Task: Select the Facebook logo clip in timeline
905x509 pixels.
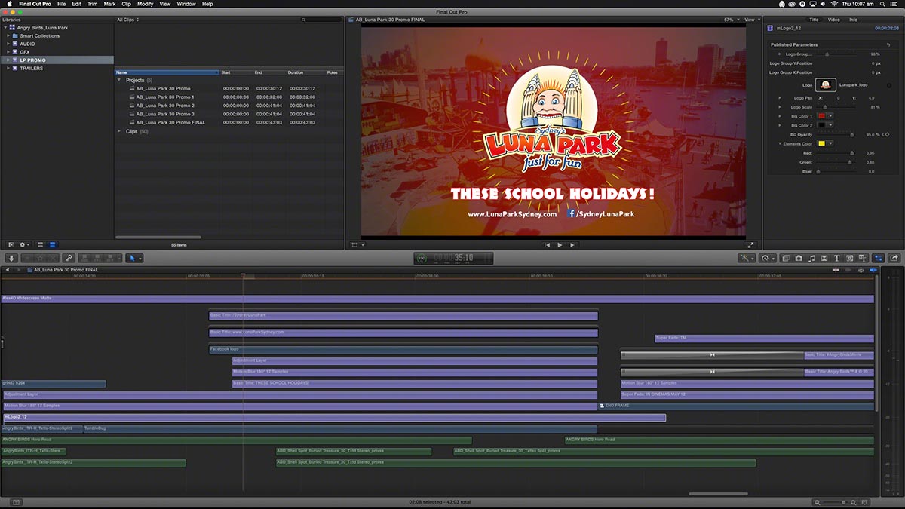Action: coord(403,350)
